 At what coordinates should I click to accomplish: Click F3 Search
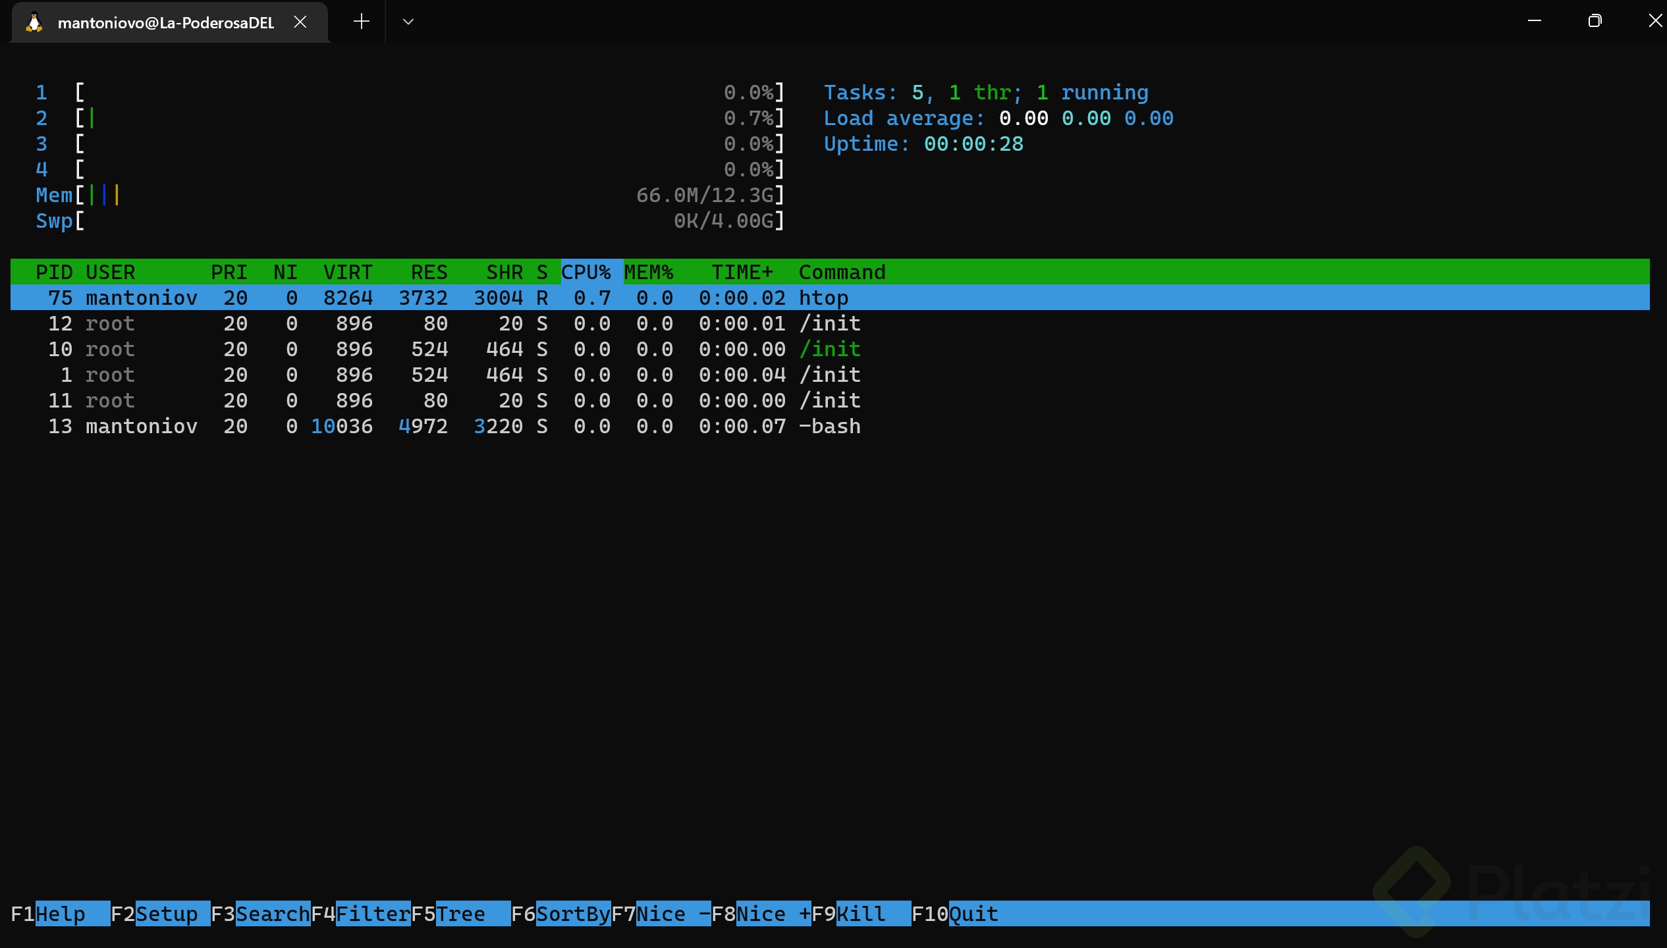(x=261, y=914)
